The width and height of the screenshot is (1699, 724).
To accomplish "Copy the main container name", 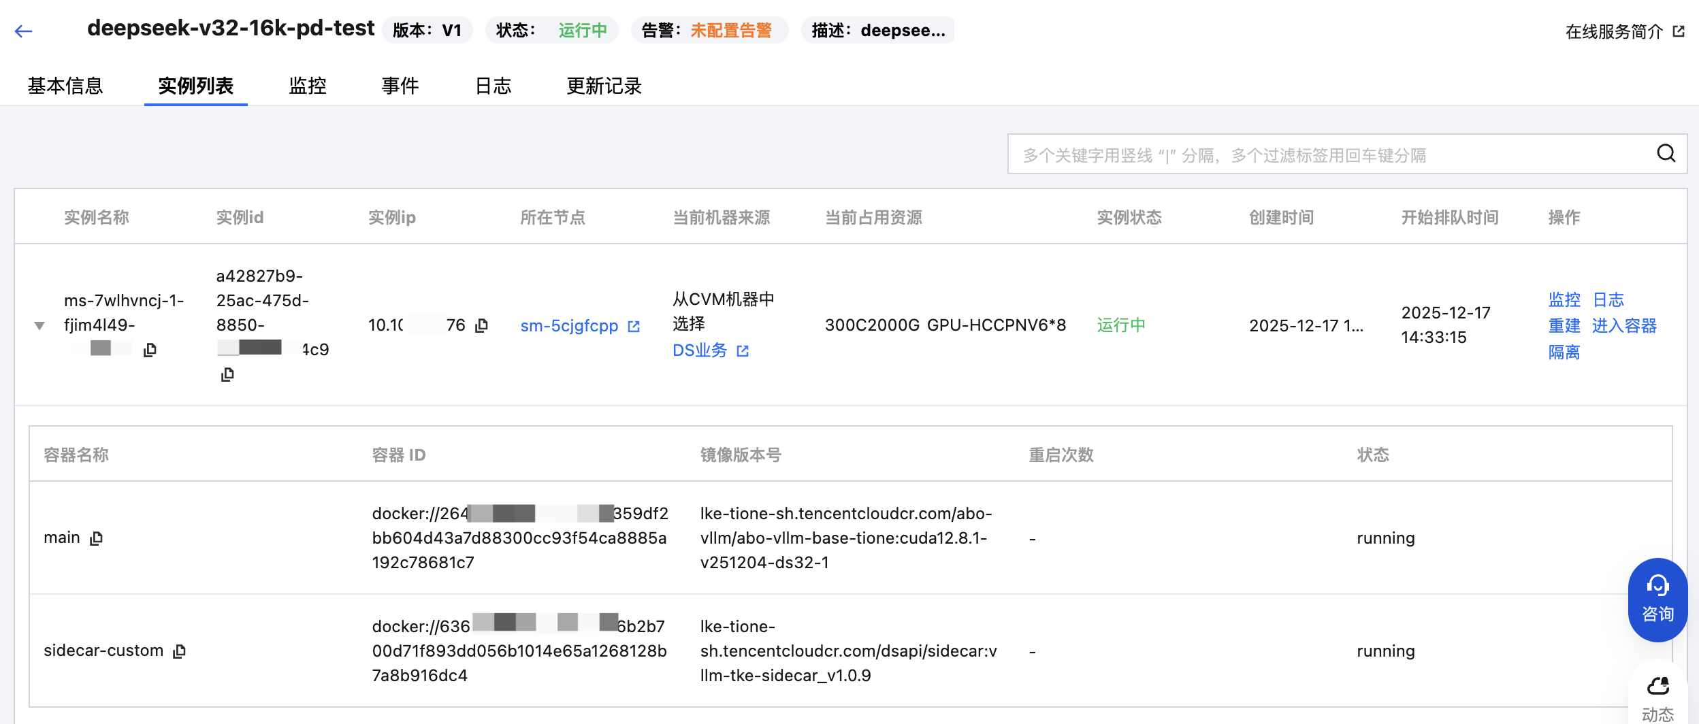I will [97, 538].
